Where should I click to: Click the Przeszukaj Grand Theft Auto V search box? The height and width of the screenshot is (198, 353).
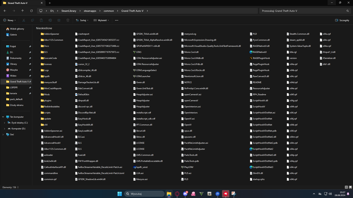[x=304, y=11]
